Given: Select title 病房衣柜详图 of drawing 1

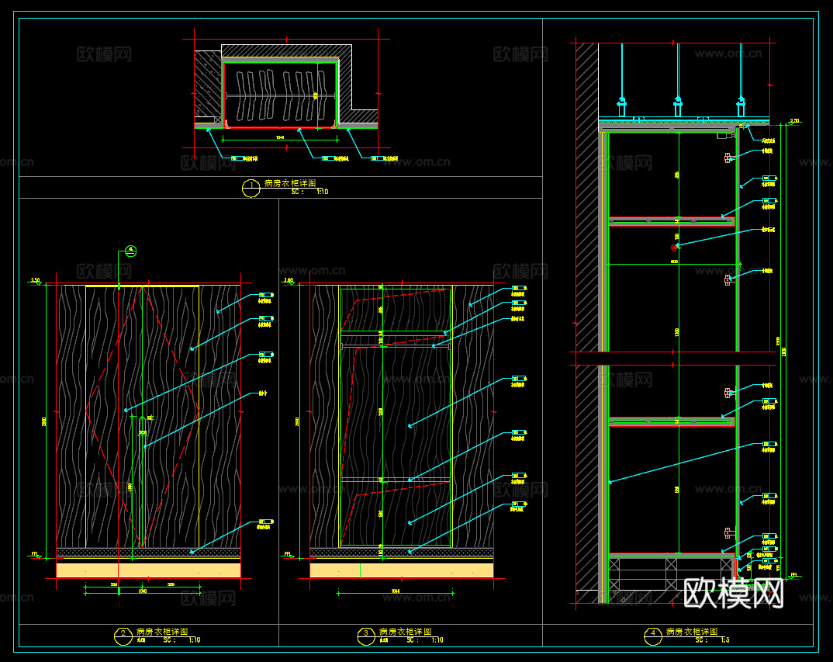Looking at the screenshot, I should tap(289, 183).
